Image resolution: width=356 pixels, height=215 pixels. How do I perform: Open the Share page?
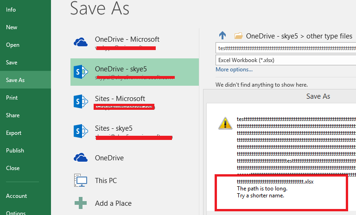click(x=13, y=115)
